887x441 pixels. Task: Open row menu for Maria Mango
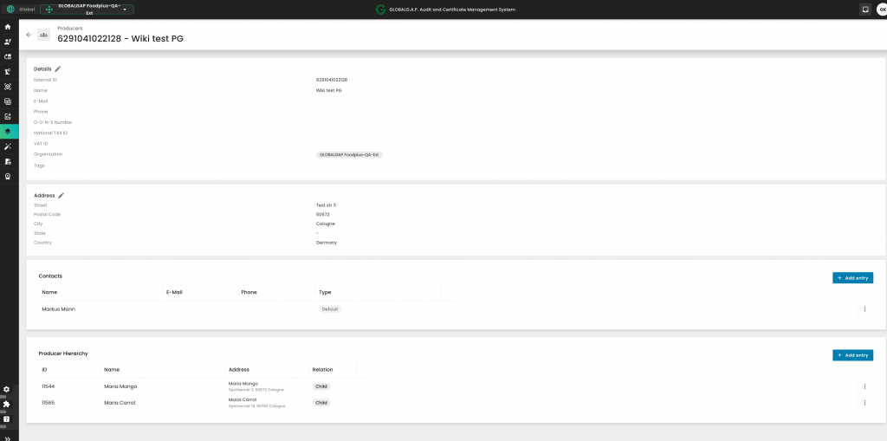(864, 386)
